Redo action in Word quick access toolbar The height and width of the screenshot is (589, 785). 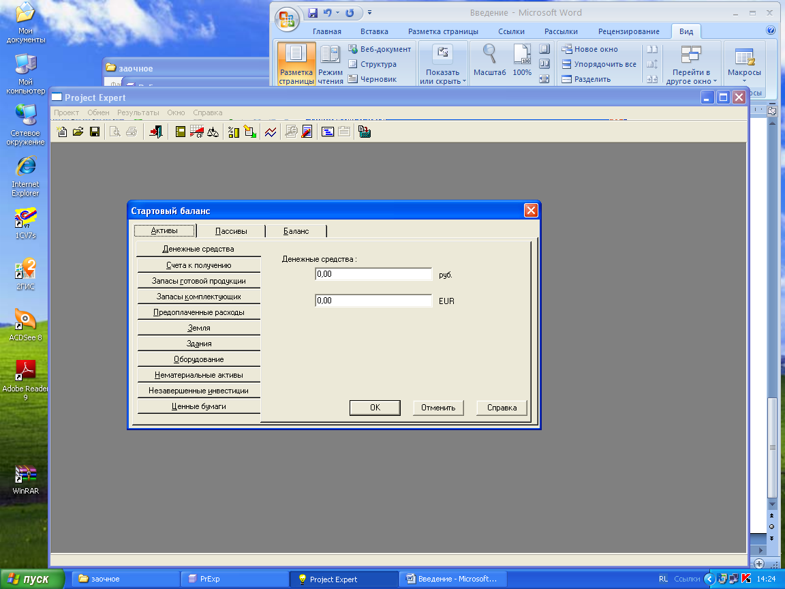[350, 13]
